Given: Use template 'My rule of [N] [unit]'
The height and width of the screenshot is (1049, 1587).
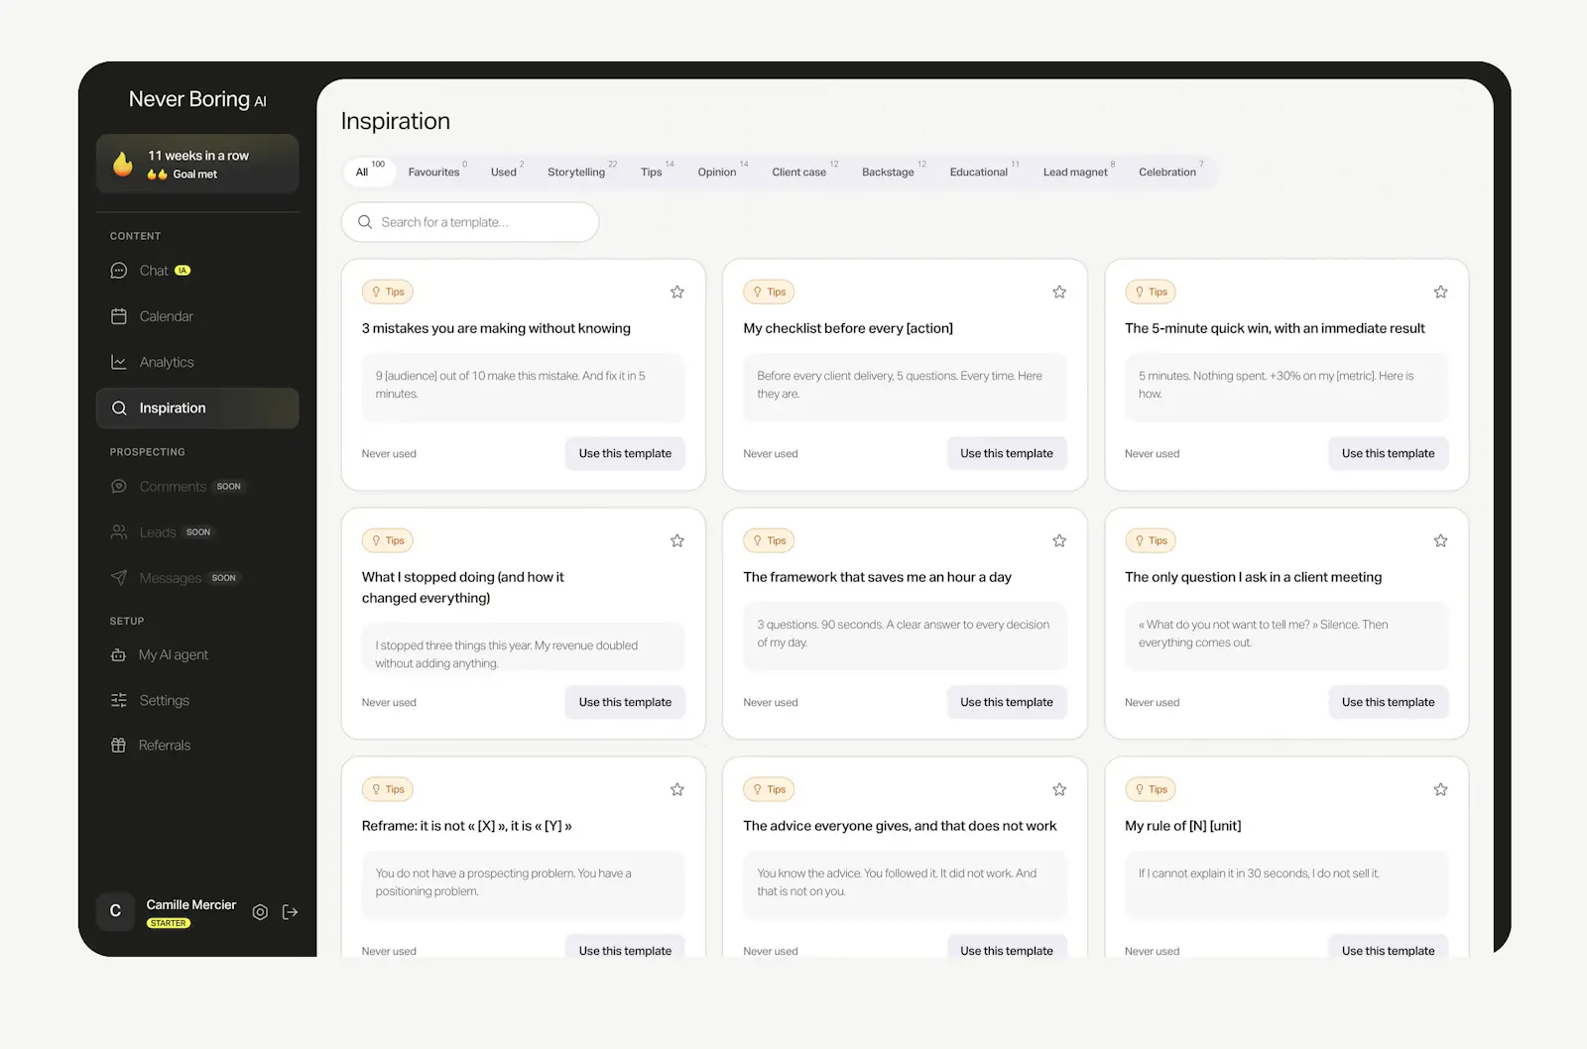Looking at the screenshot, I should 1388,947.
